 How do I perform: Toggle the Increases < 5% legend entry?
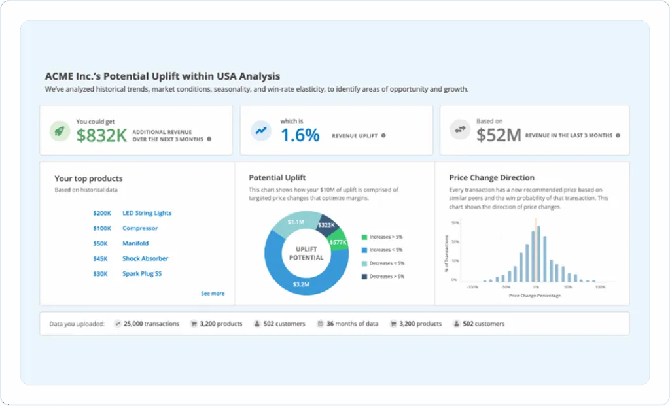pos(382,250)
